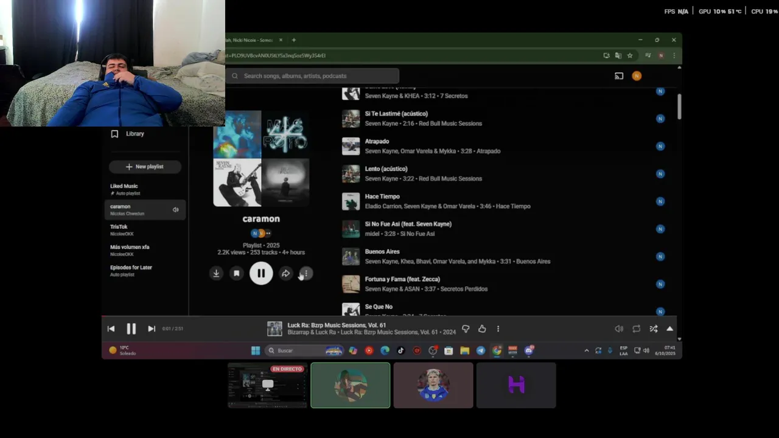Pause the song in bottom player bar
Image resolution: width=779 pixels, height=438 pixels.
[x=131, y=328]
